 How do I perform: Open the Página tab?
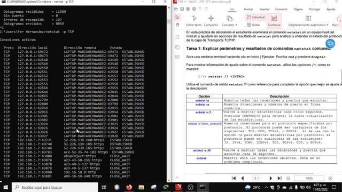point(298,9)
